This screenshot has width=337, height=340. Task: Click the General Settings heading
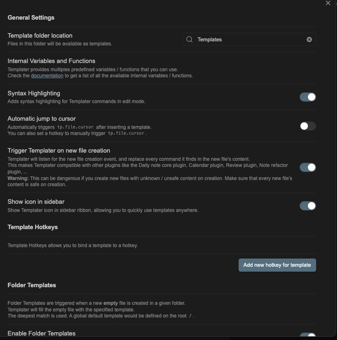point(30,18)
